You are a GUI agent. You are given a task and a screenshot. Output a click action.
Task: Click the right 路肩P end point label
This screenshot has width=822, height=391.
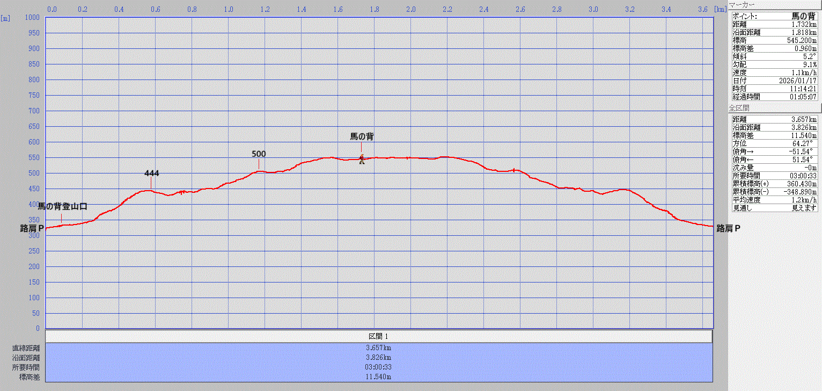click(728, 228)
